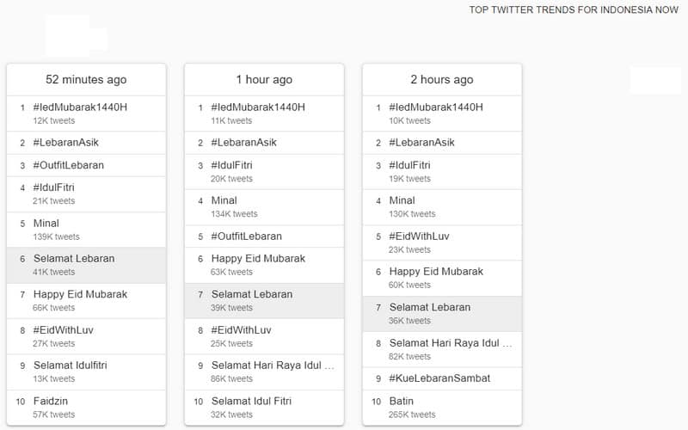
Task: Open Happy Eid Mubarak with 66K tweets
Action: (80, 294)
